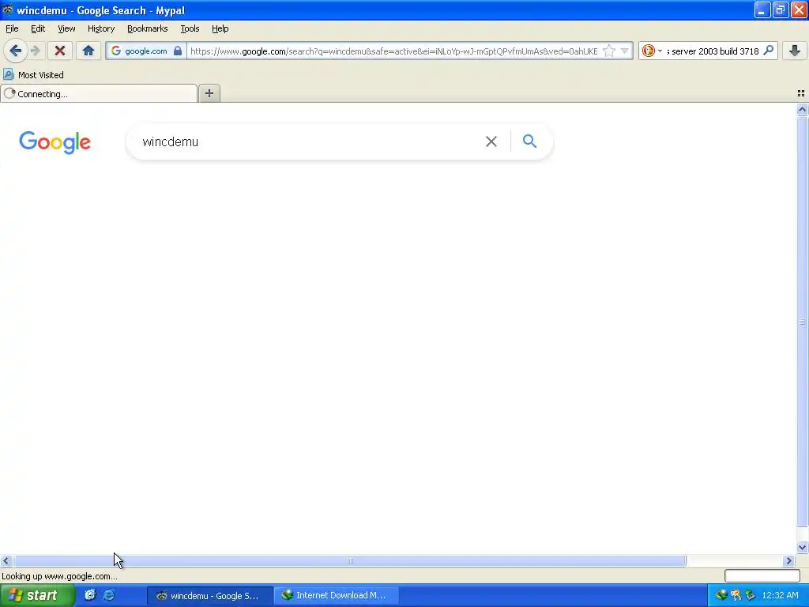Screen dimensions: 809x607
Task: Click the status bar progress box
Action: (762, 575)
